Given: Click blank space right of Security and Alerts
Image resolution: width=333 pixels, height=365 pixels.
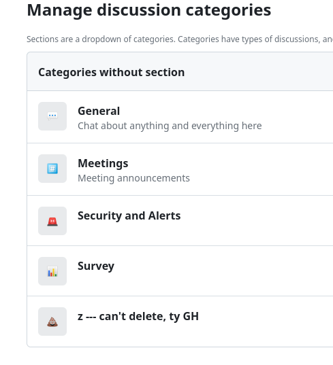Looking at the screenshot, I should point(257,215).
